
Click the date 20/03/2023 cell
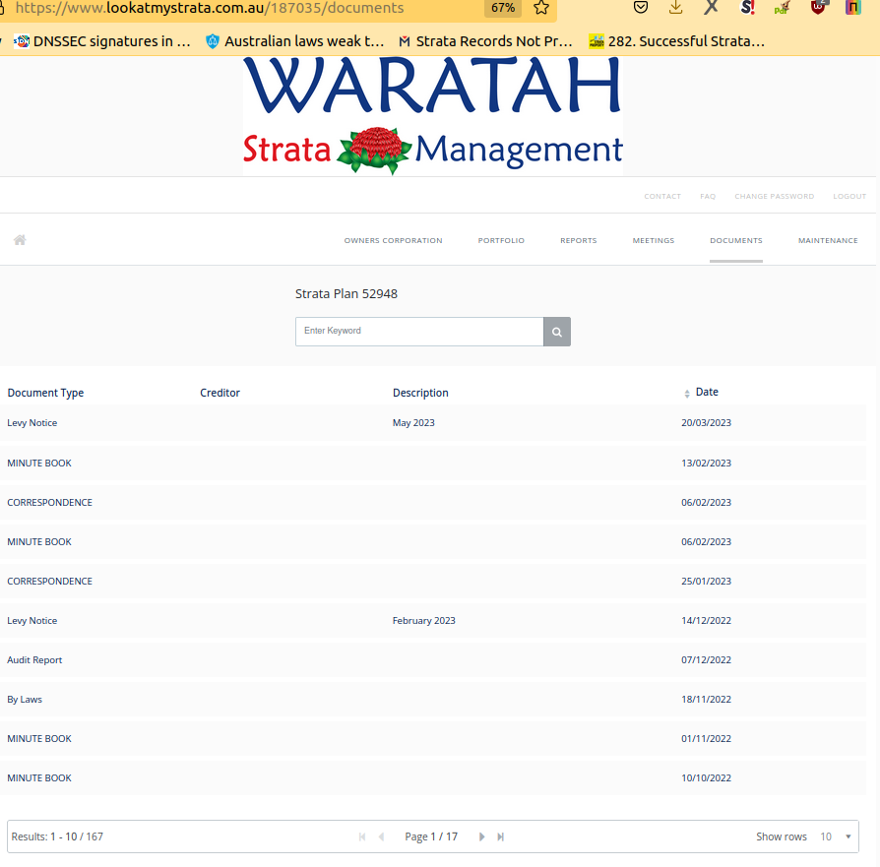coord(706,423)
